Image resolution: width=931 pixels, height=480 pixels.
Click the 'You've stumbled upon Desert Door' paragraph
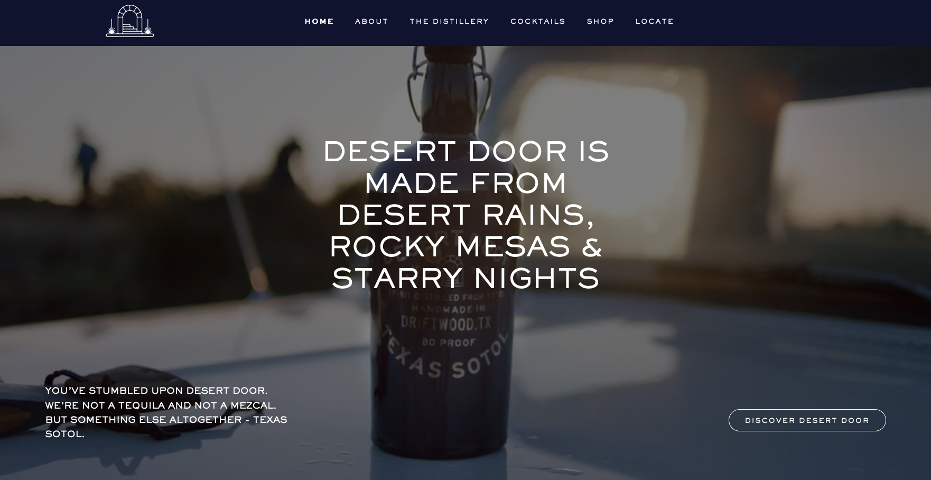point(166,412)
